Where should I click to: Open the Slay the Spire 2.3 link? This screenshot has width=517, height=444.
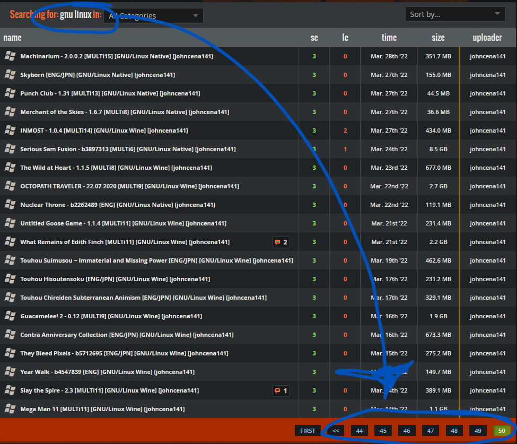[x=109, y=390]
